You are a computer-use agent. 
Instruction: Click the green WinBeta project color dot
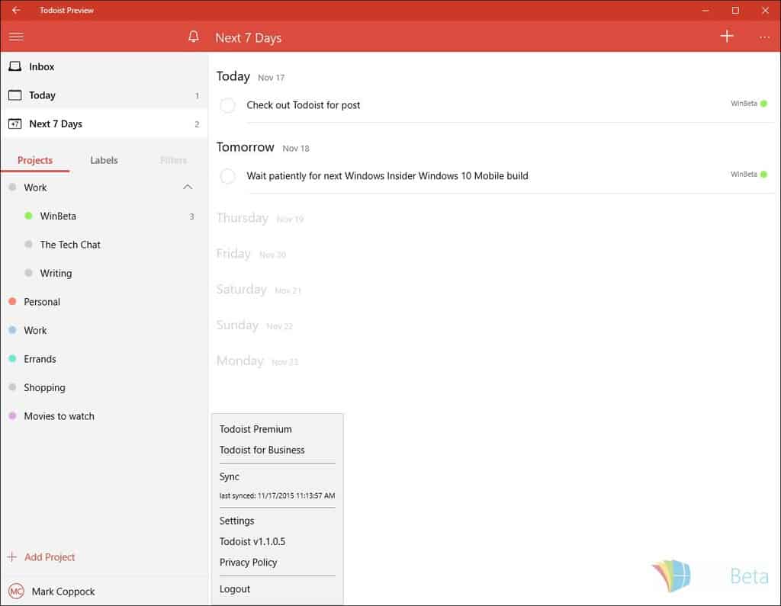(x=28, y=216)
